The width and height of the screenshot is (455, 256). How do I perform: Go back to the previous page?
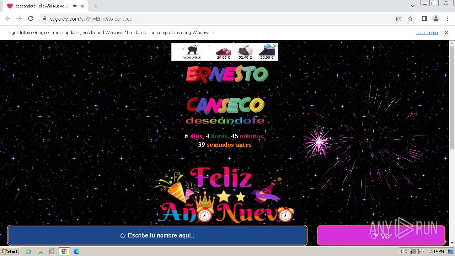[x=8, y=19]
